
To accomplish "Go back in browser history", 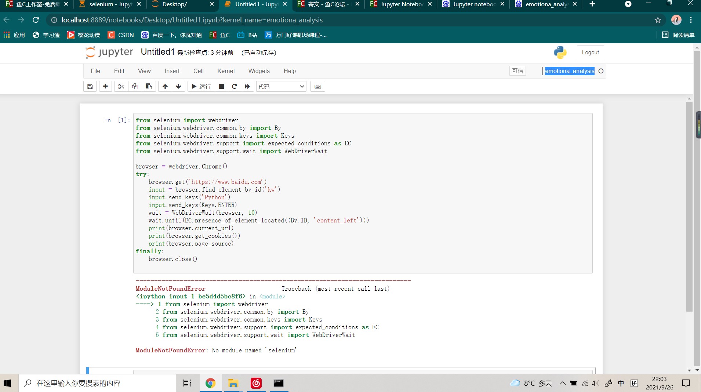I will click(7, 20).
